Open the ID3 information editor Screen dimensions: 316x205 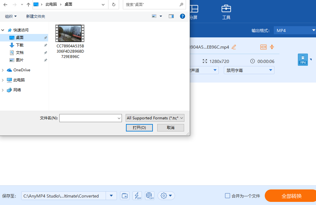pos(263,47)
